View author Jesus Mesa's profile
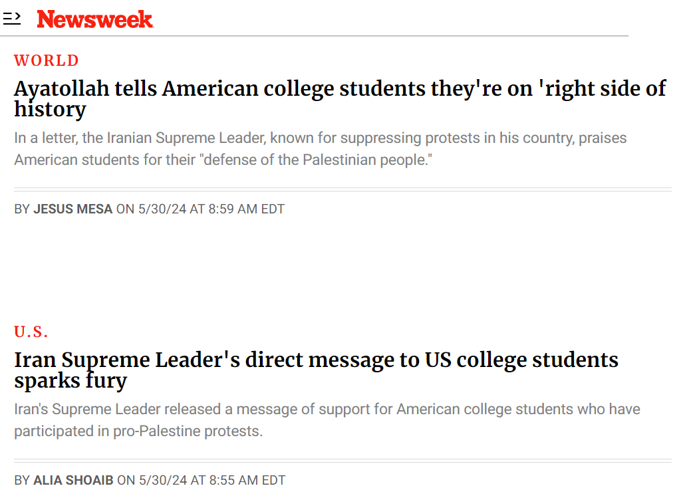This screenshot has height=486, width=685. (x=73, y=209)
